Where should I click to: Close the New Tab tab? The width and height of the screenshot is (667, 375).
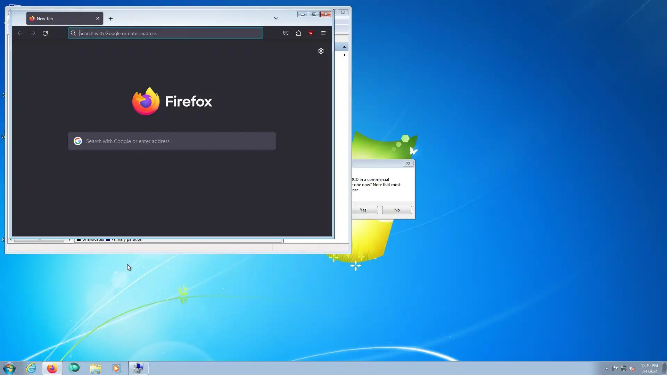(98, 19)
